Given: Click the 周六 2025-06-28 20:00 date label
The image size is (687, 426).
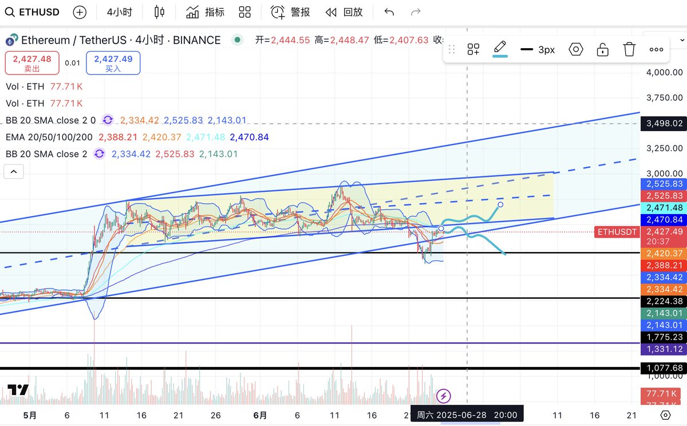Looking at the screenshot, I should pyautogui.click(x=467, y=415).
